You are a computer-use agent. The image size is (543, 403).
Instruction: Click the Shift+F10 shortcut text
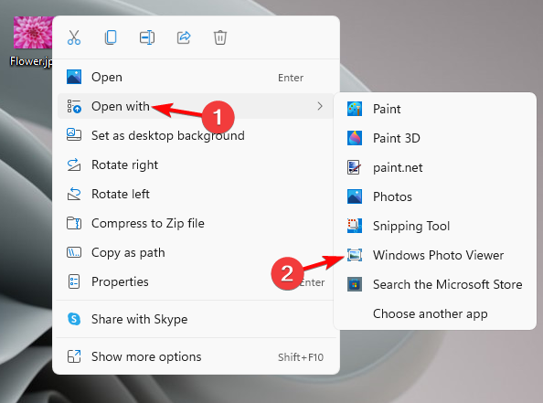[301, 357]
